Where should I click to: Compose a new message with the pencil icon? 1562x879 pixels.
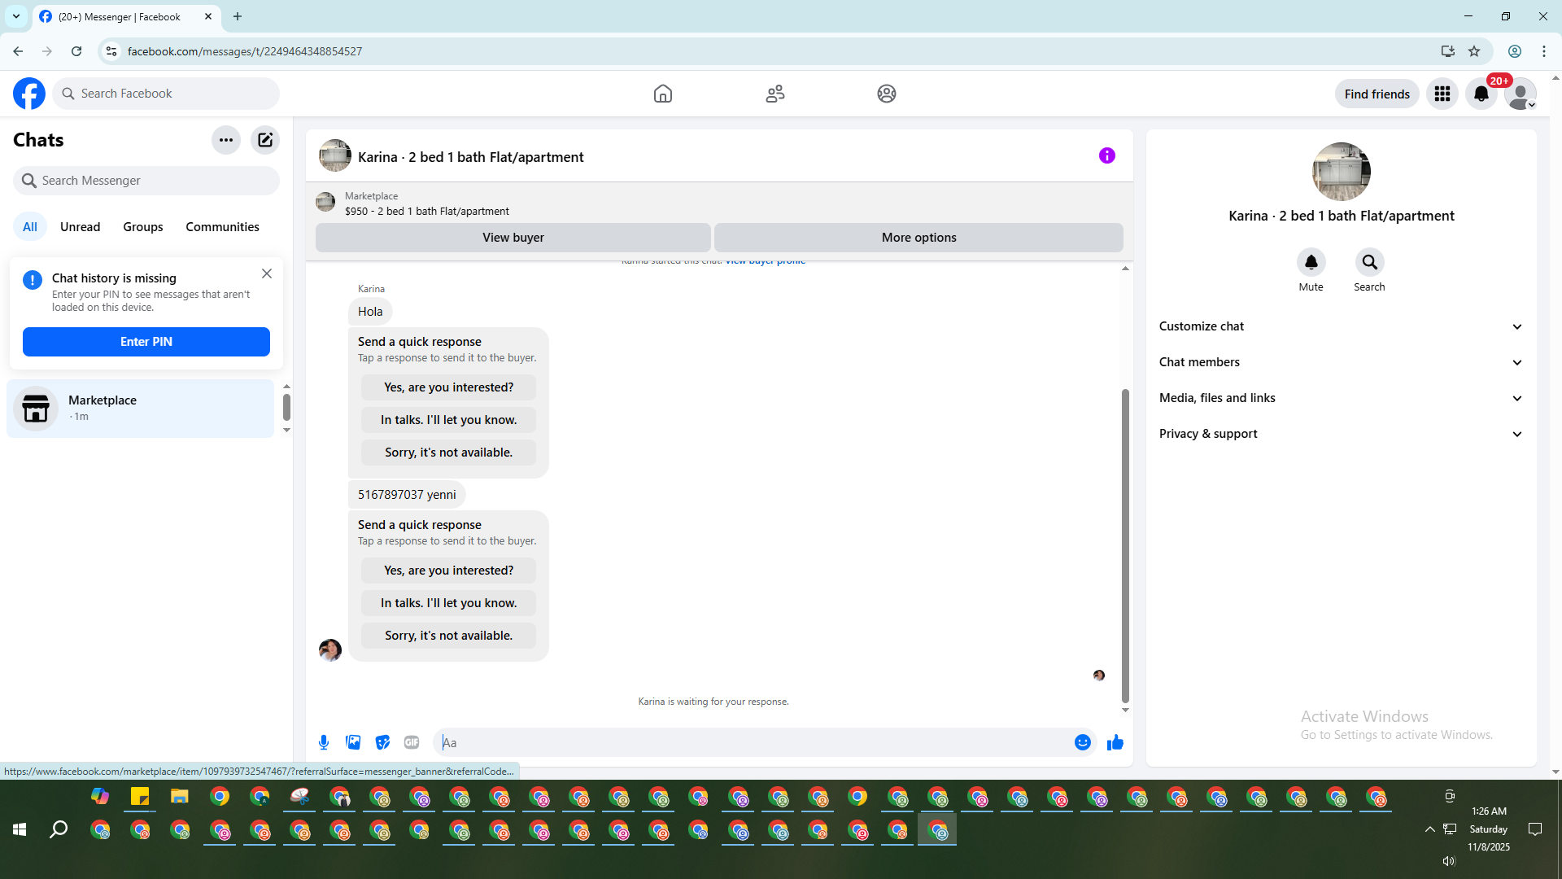click(265, 140)
